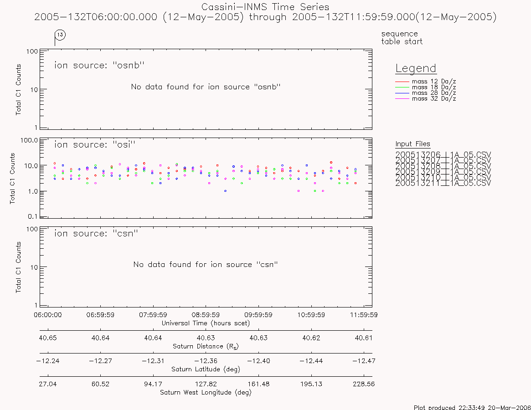Image resolution: width=531 pixels, height=410 pixels.
Task: Click the "Universal Time (hours scet)" axis title
Action: click(x=206, y=323)
